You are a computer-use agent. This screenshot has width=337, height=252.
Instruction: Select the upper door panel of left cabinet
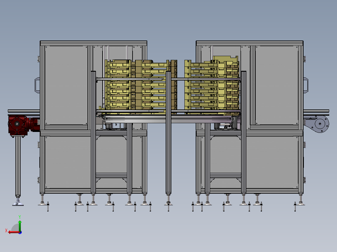(x=66, y=85)
